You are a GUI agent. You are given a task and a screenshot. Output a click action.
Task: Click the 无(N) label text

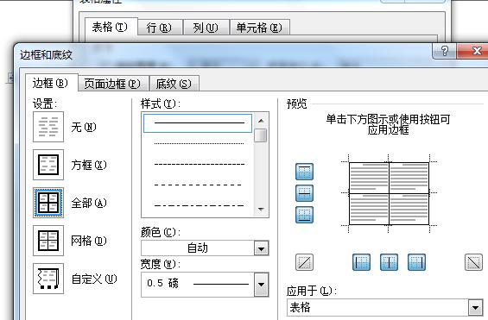click(x=84, y=127)
